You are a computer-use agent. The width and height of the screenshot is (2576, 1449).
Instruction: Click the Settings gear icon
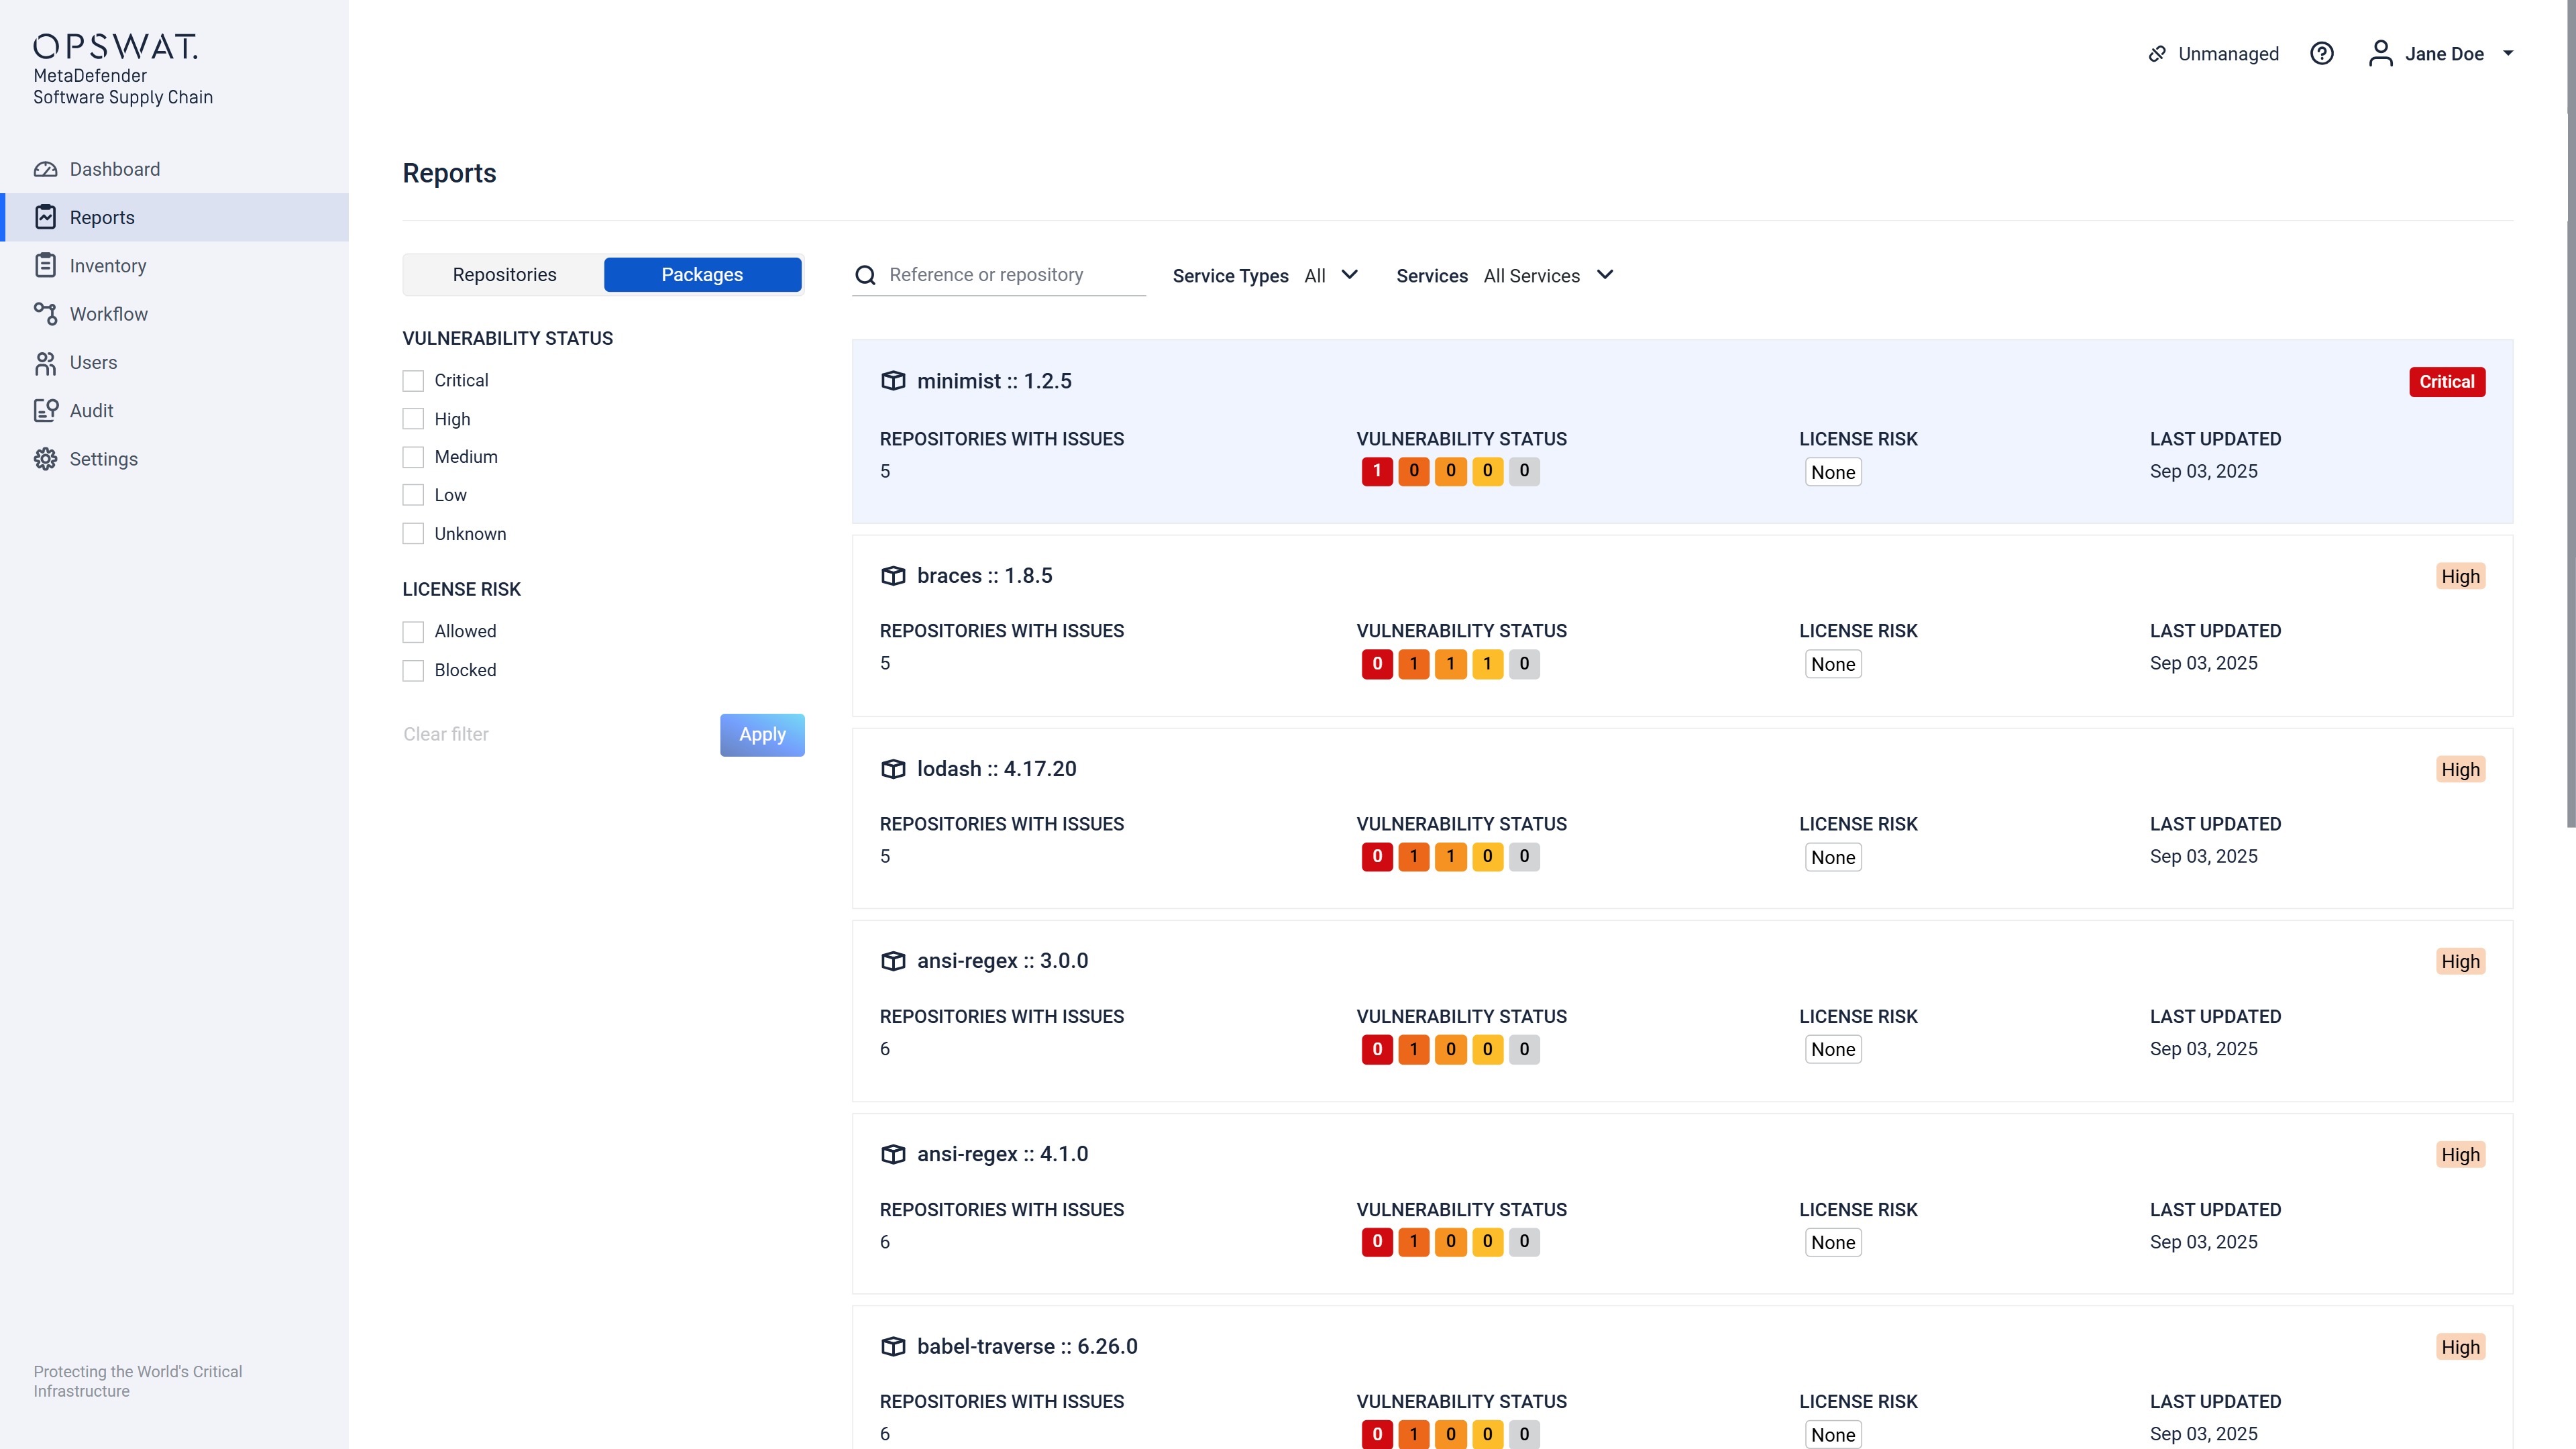tap(45, 459)
